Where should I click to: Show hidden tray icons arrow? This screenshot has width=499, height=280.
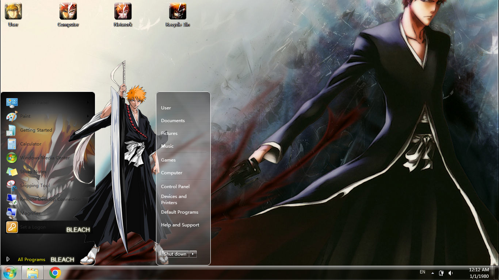pos(433,273)
